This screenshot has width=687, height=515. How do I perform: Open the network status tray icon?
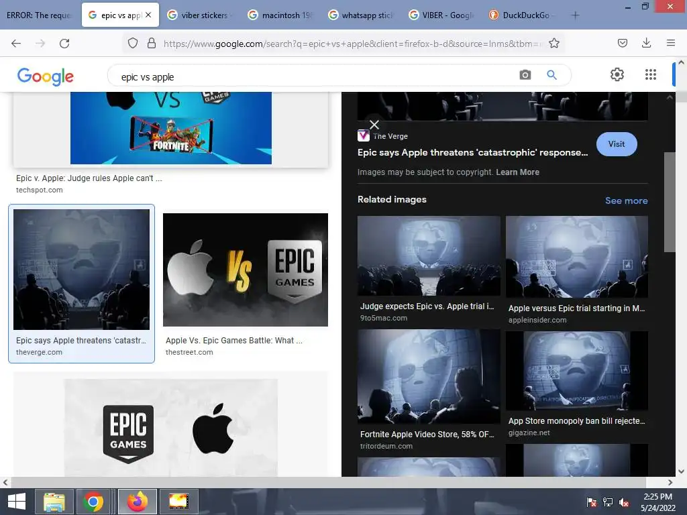[x=608, y=502]
